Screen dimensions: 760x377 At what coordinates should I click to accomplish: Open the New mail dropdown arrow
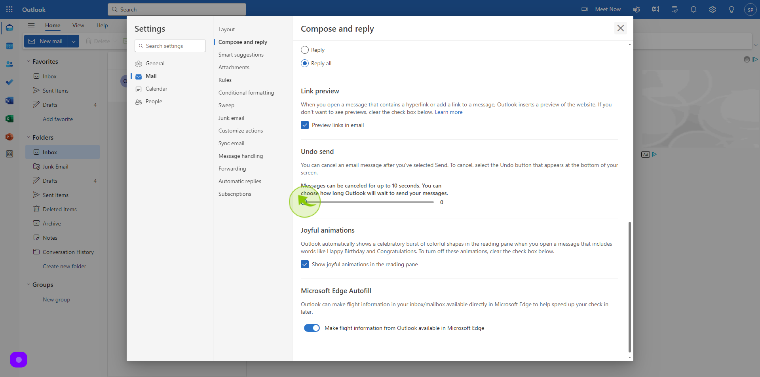click(x=74, y=41)
